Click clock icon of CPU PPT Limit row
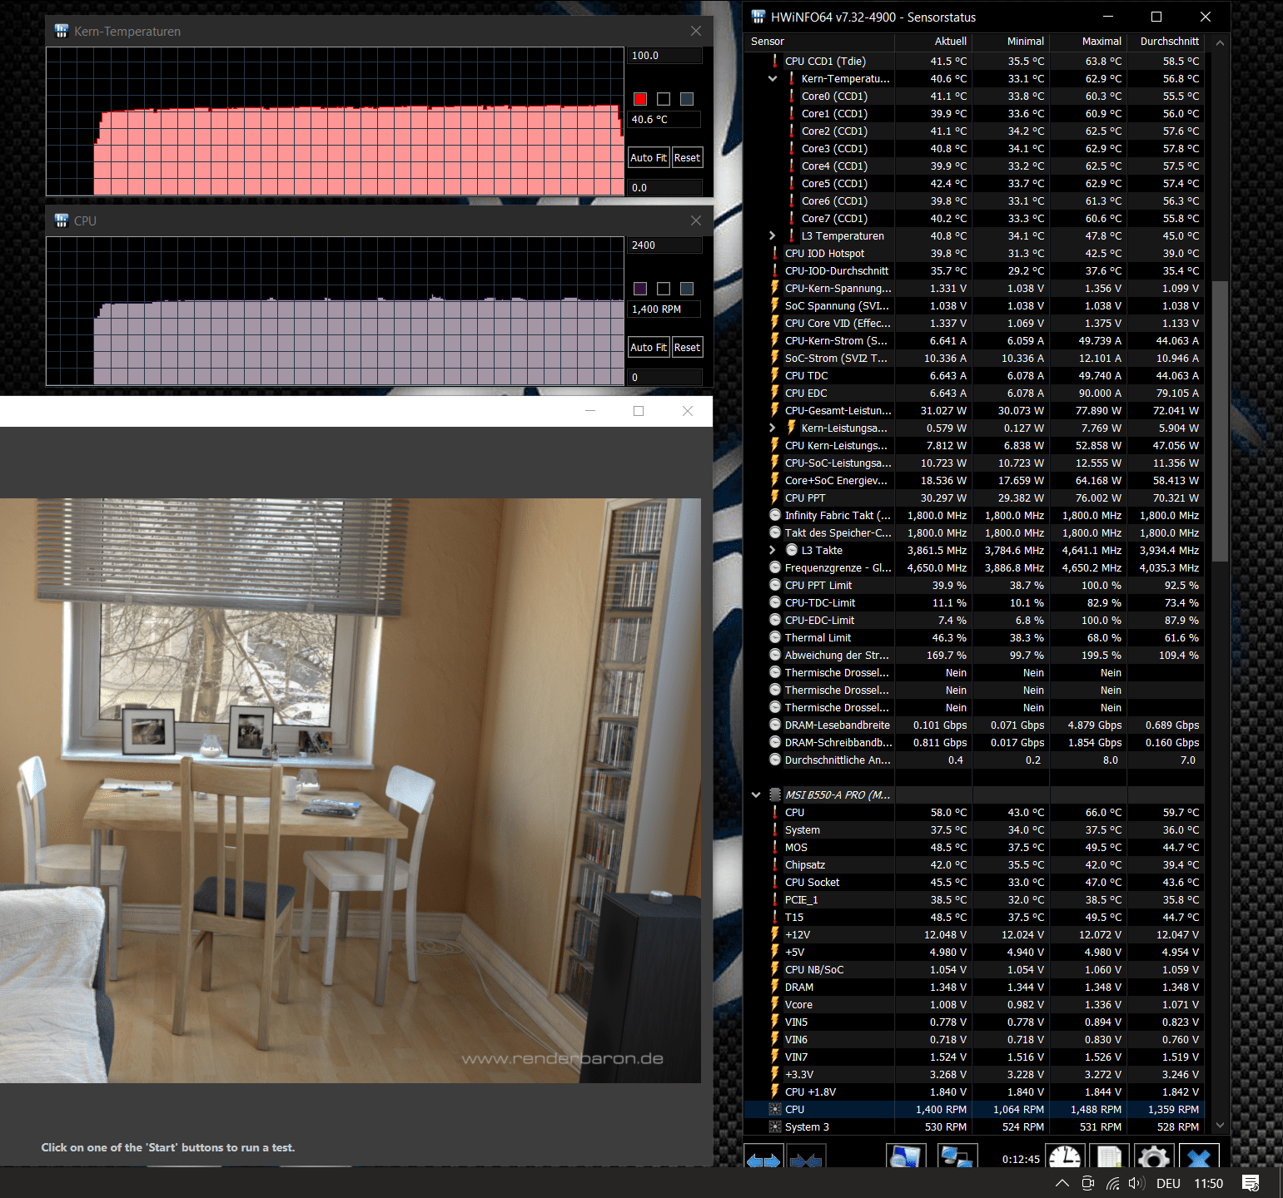 click(x=775, y=585)
